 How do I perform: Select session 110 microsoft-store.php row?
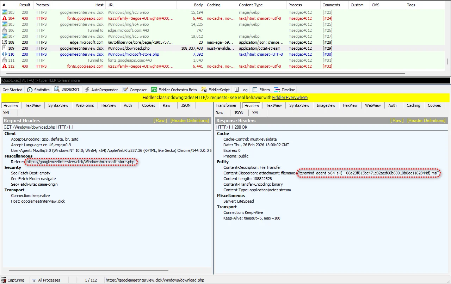pyautogui.click(x=133, y=54)
